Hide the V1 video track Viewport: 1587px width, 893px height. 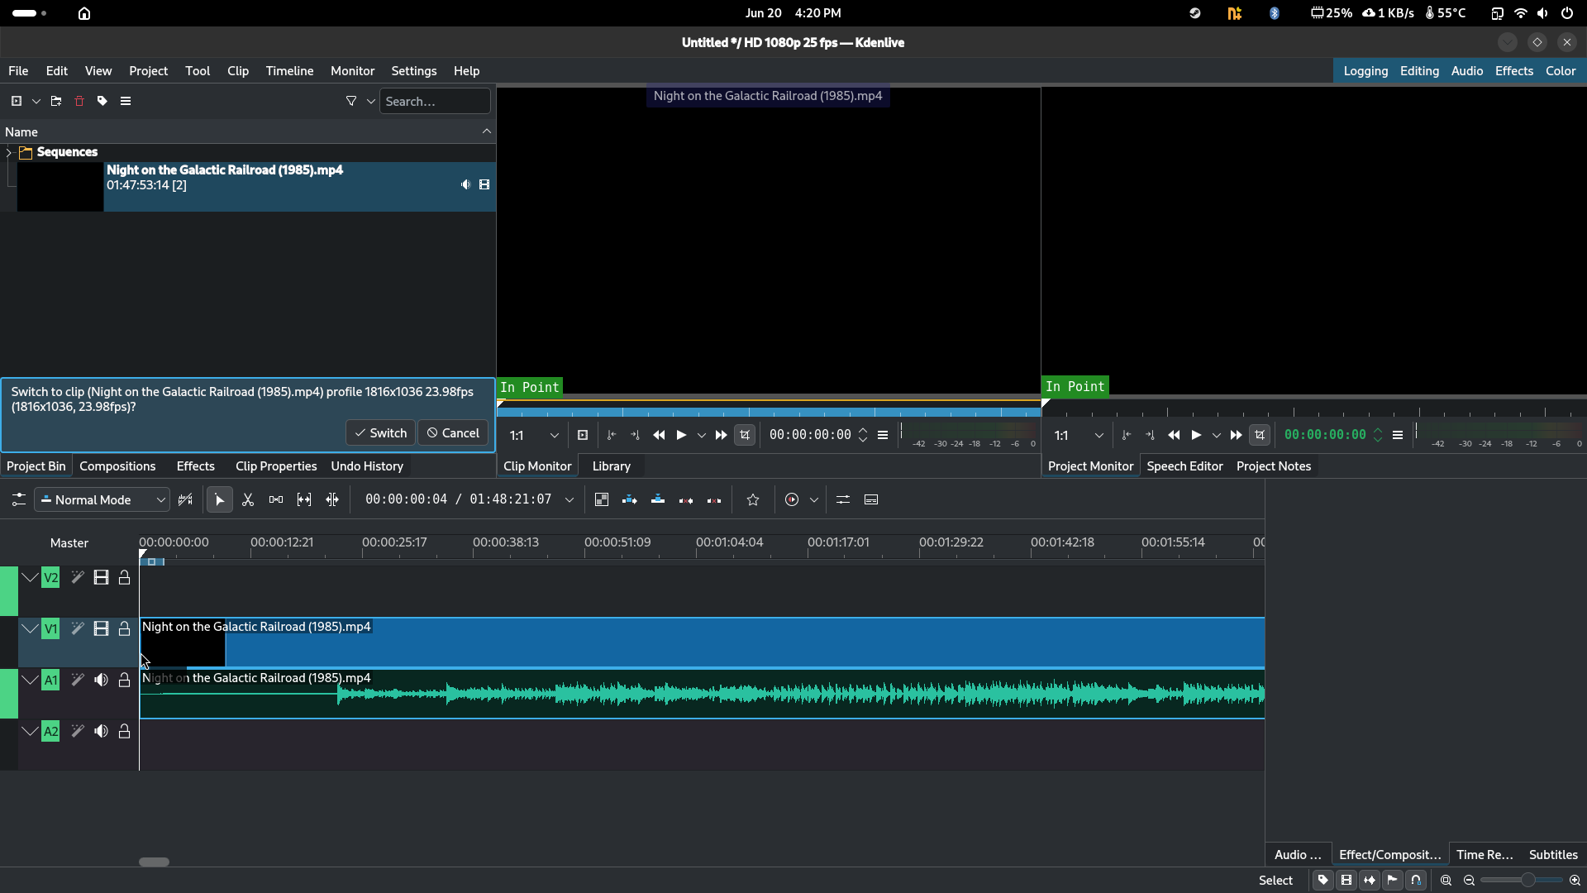pyautogui.click(x=101, y=629)
